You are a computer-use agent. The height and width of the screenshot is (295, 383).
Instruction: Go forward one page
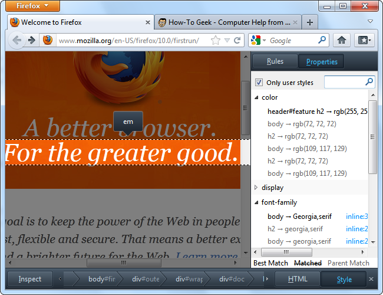point(32,40)
